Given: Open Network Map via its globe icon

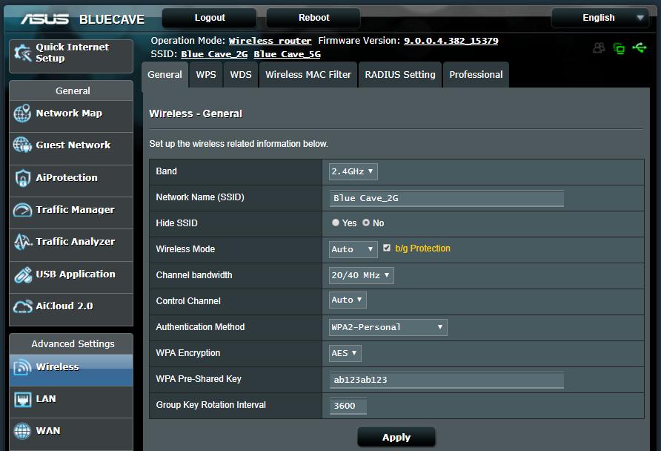Looking at the screenshot, I should coord(22,113).
